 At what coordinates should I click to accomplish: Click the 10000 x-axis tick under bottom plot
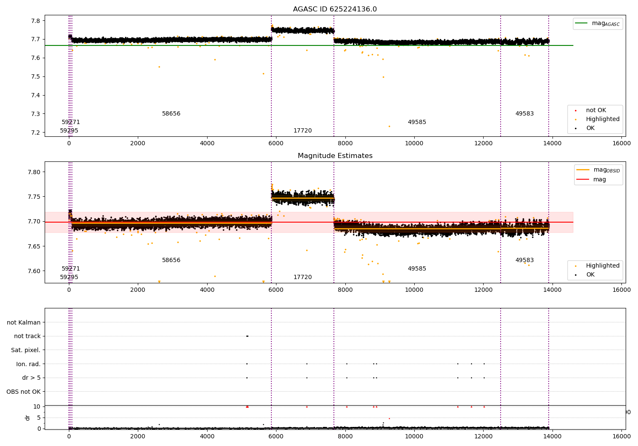click(x=414, y=436)
